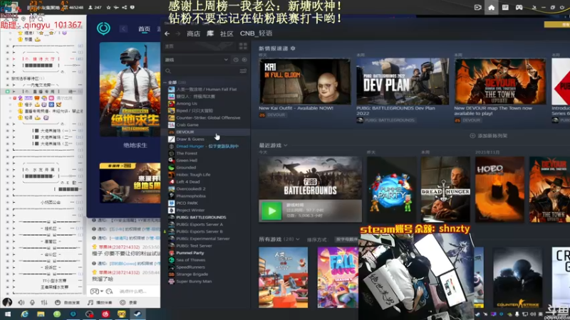This screenshot has width=570, height=320.
Task: Click the recent-activity clock sort icon
Action: tap(236, 60)
